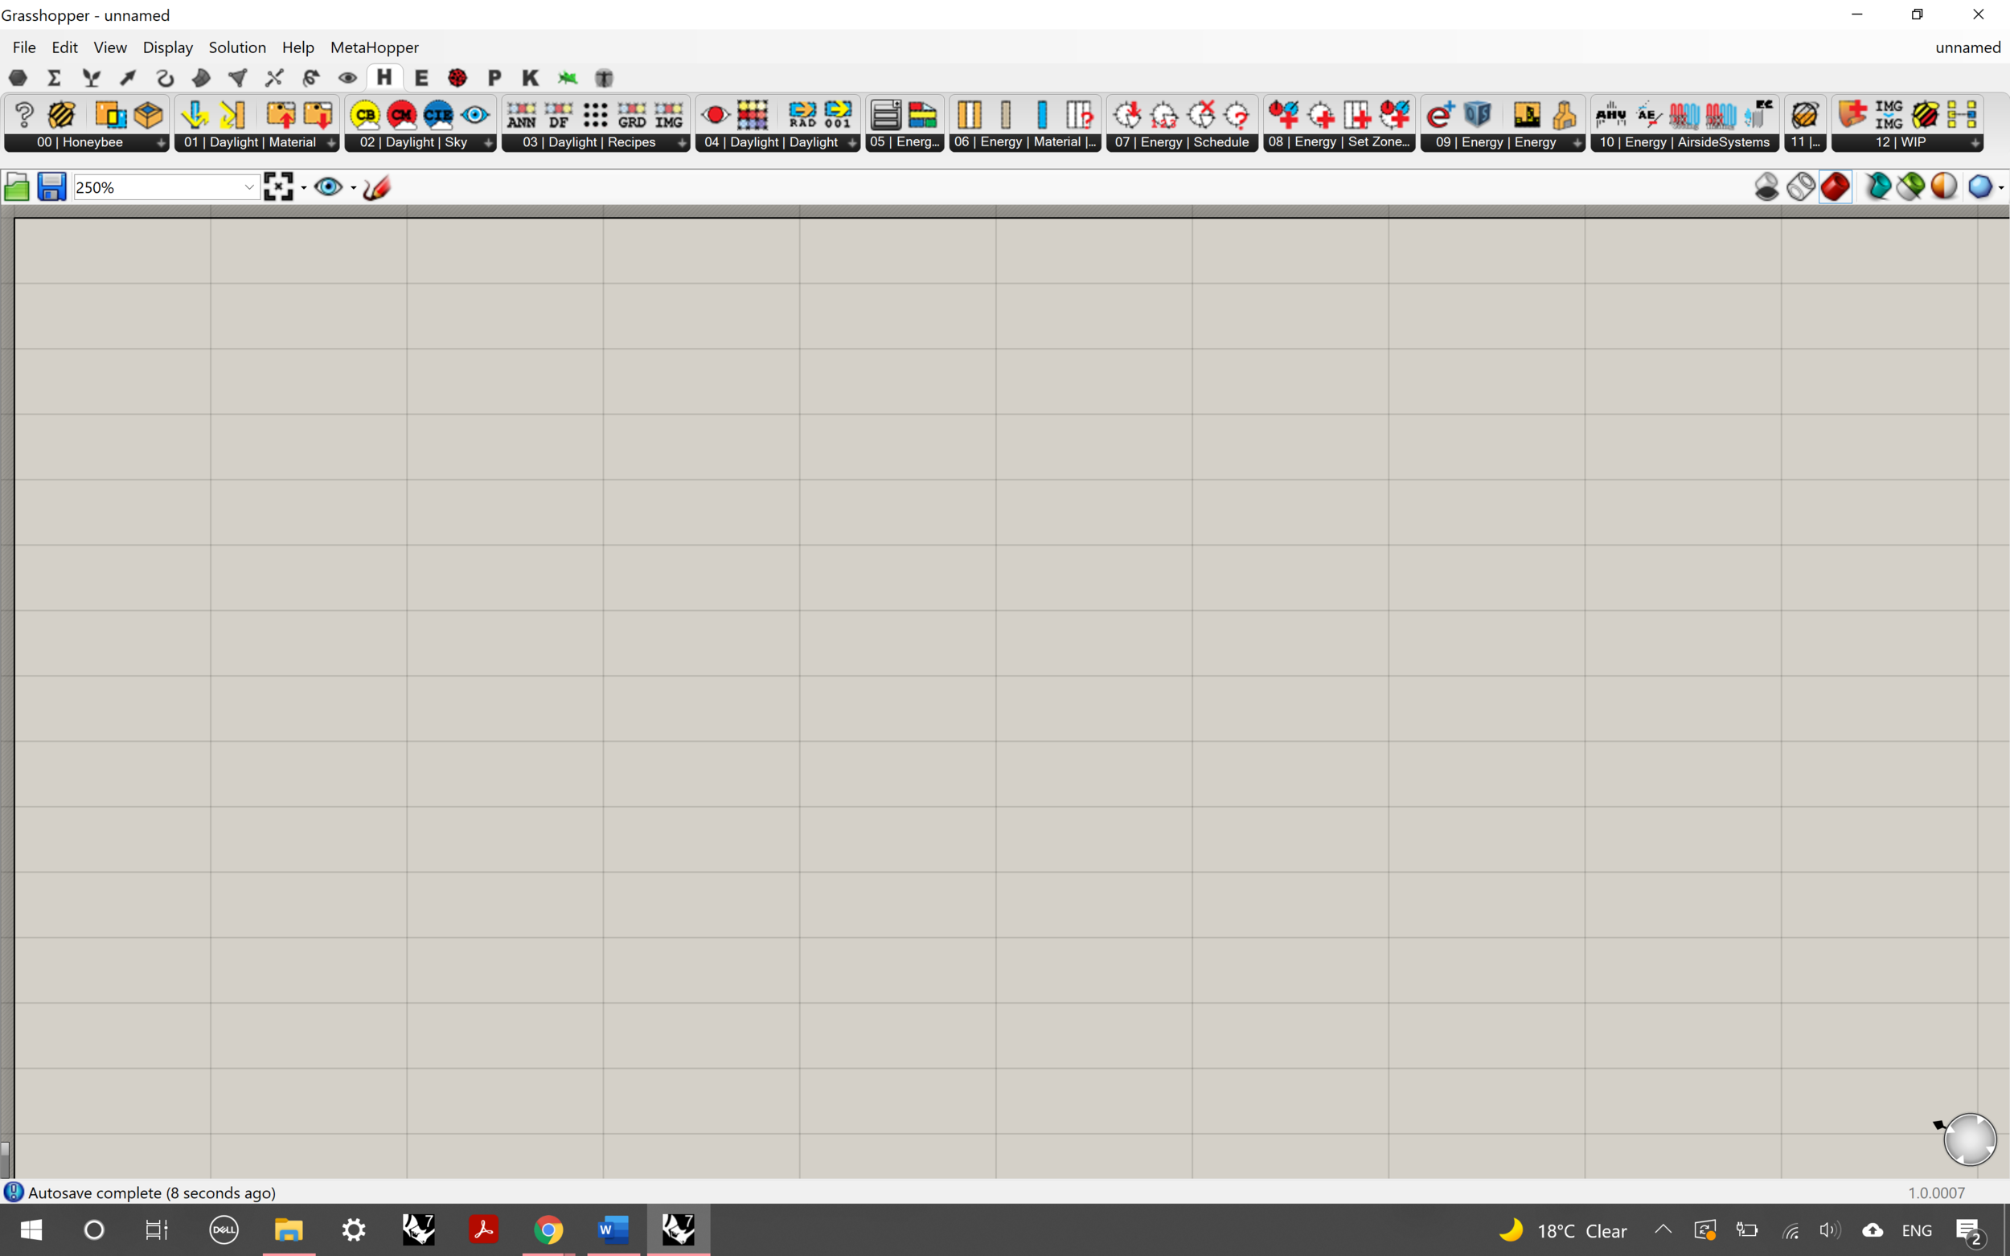
Task: Click the green Open File folder icon
Action: [x=17, y=188]
